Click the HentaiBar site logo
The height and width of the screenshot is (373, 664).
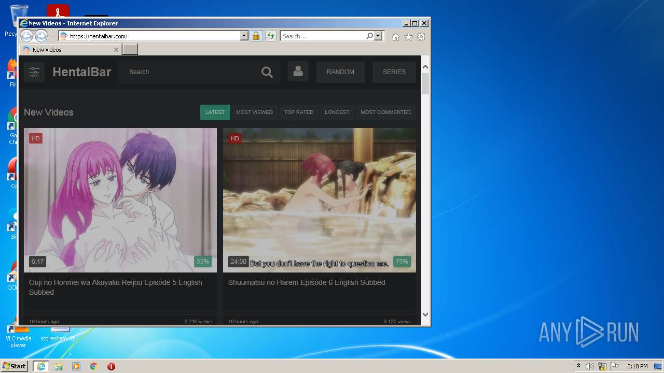coord(82,72)
